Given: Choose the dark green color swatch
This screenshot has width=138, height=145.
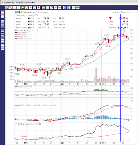Looking at the screenshot, I should click(x=3, y=25).
